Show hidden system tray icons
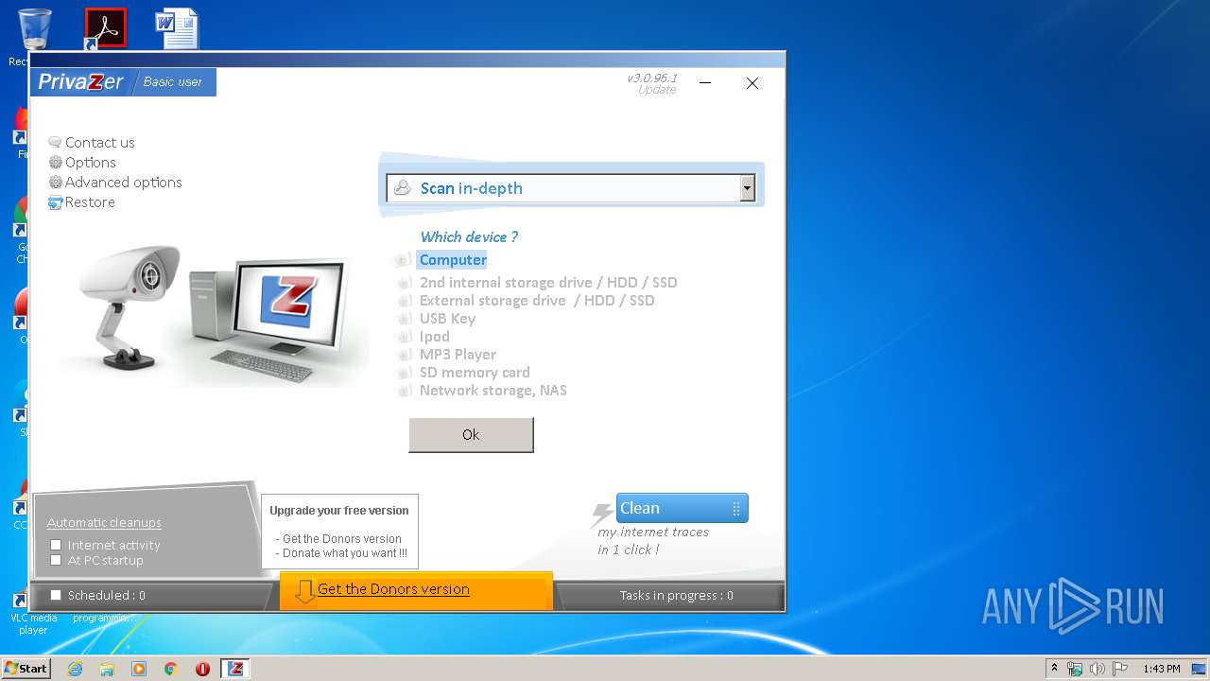This screenshot has width=1210, height=681. 1054,668
